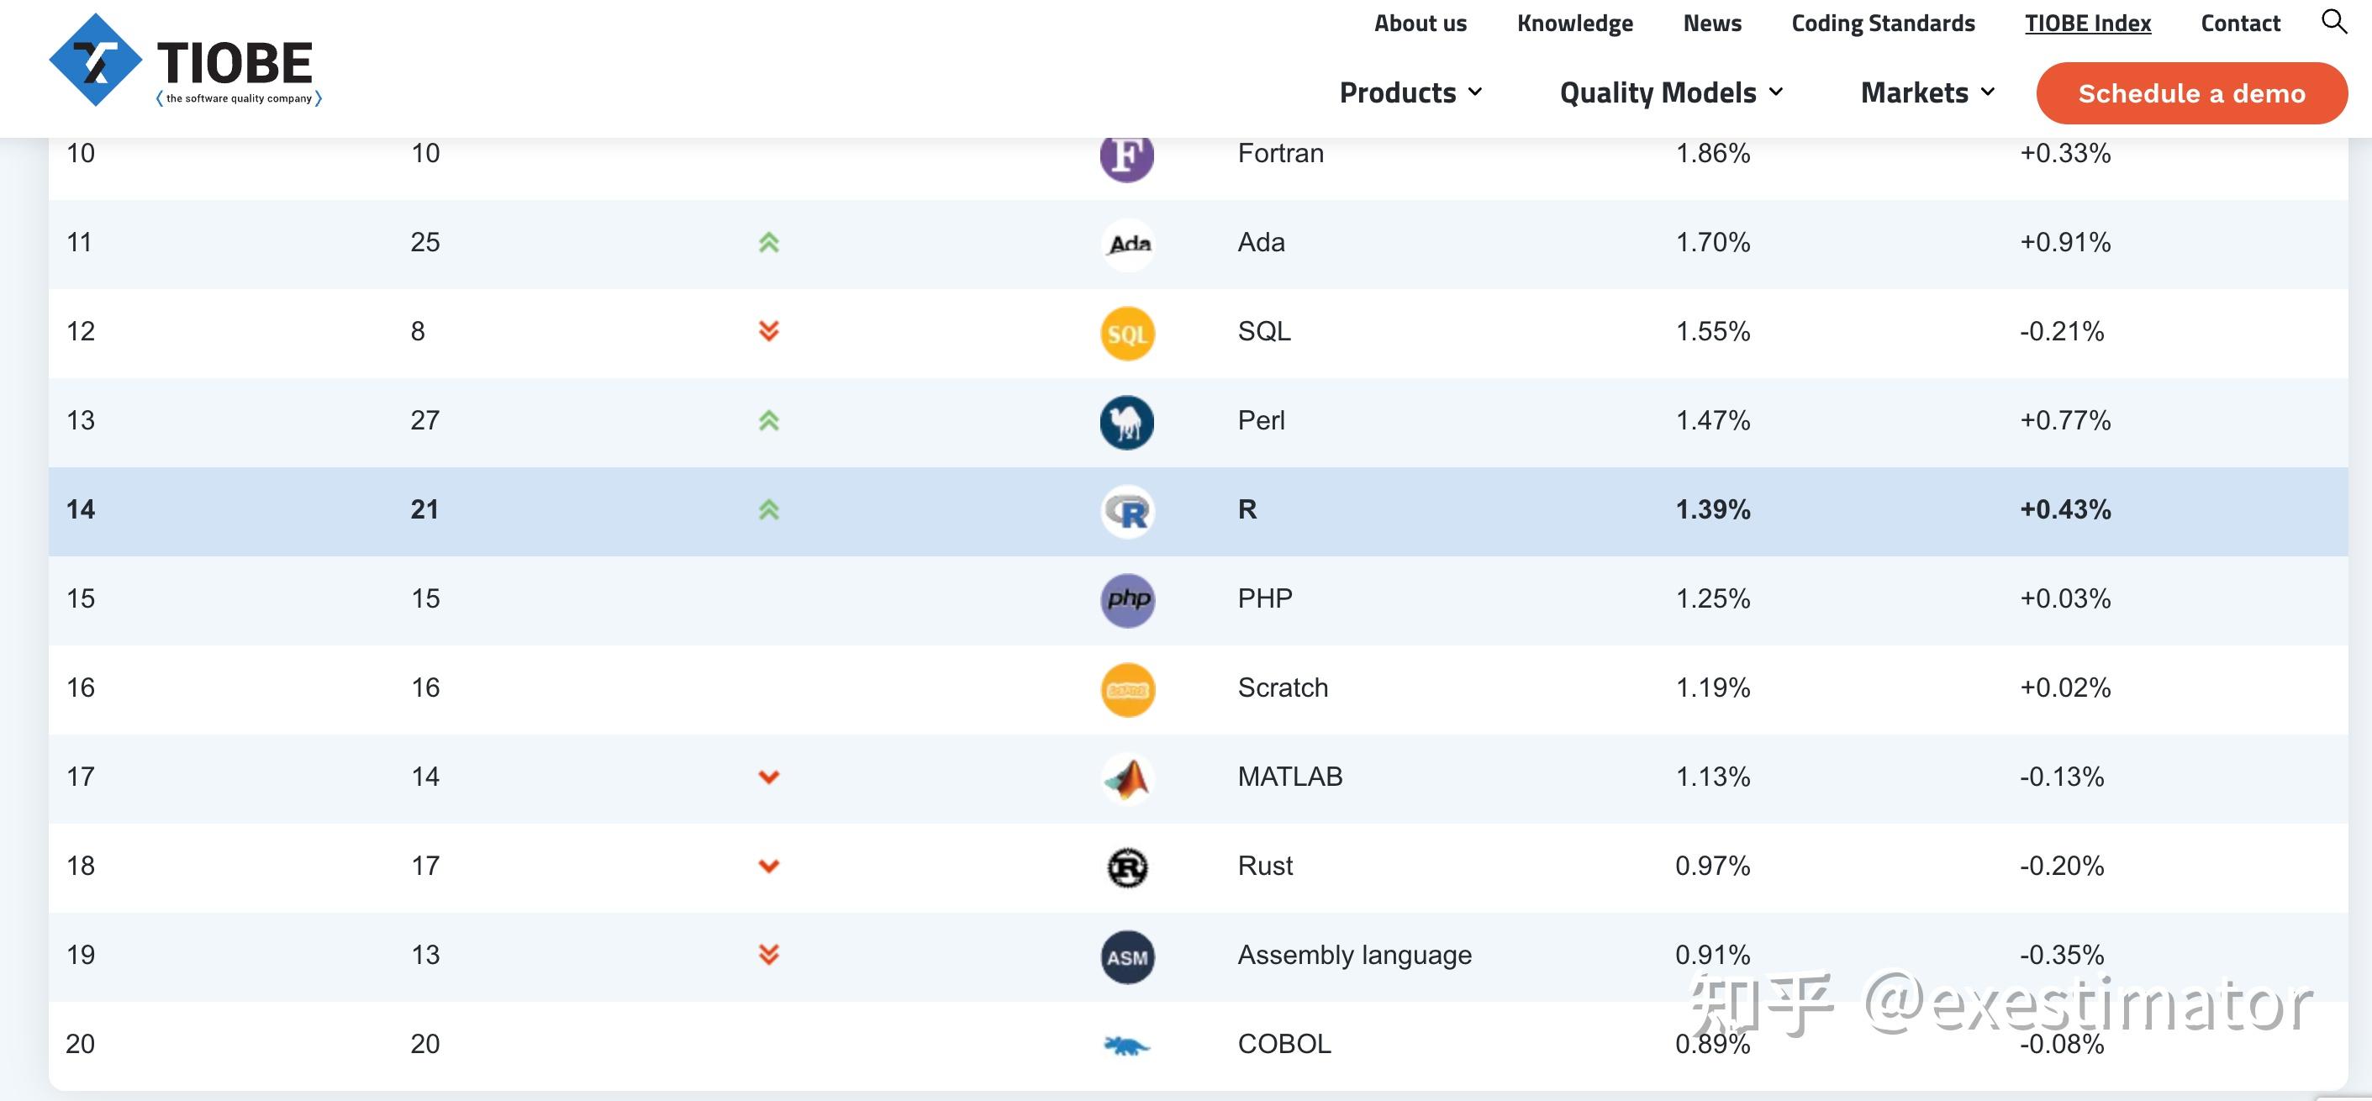Click previous rank 21 in R row
The width and height of the screenshot is (2372, 1101).
424,509
